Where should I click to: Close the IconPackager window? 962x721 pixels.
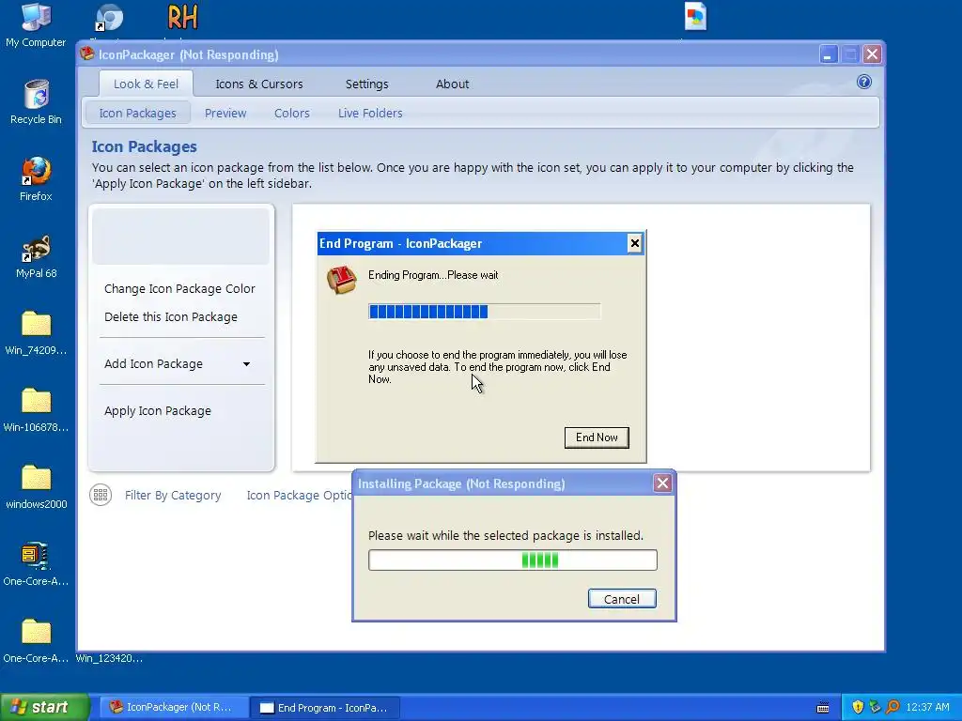[x=872, y=54]
